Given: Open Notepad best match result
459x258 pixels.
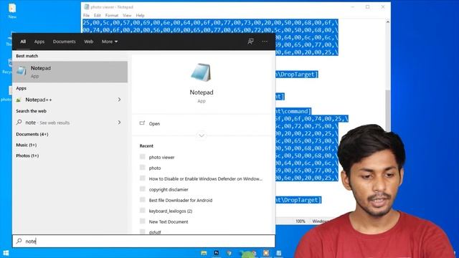Looking at the screenshot, I should [70, 72].
